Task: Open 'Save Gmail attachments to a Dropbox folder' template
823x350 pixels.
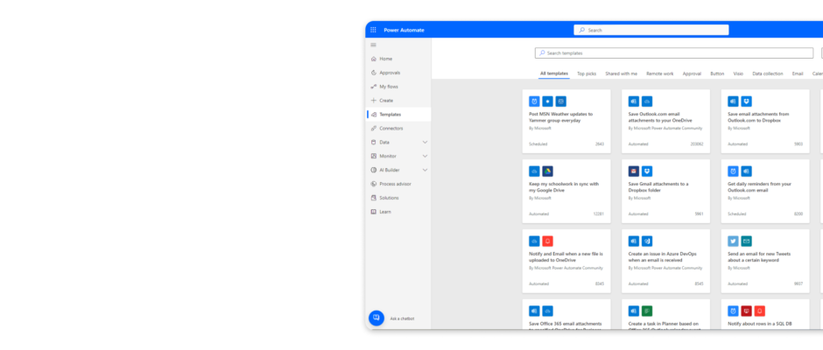Action: tap(665, 191)
